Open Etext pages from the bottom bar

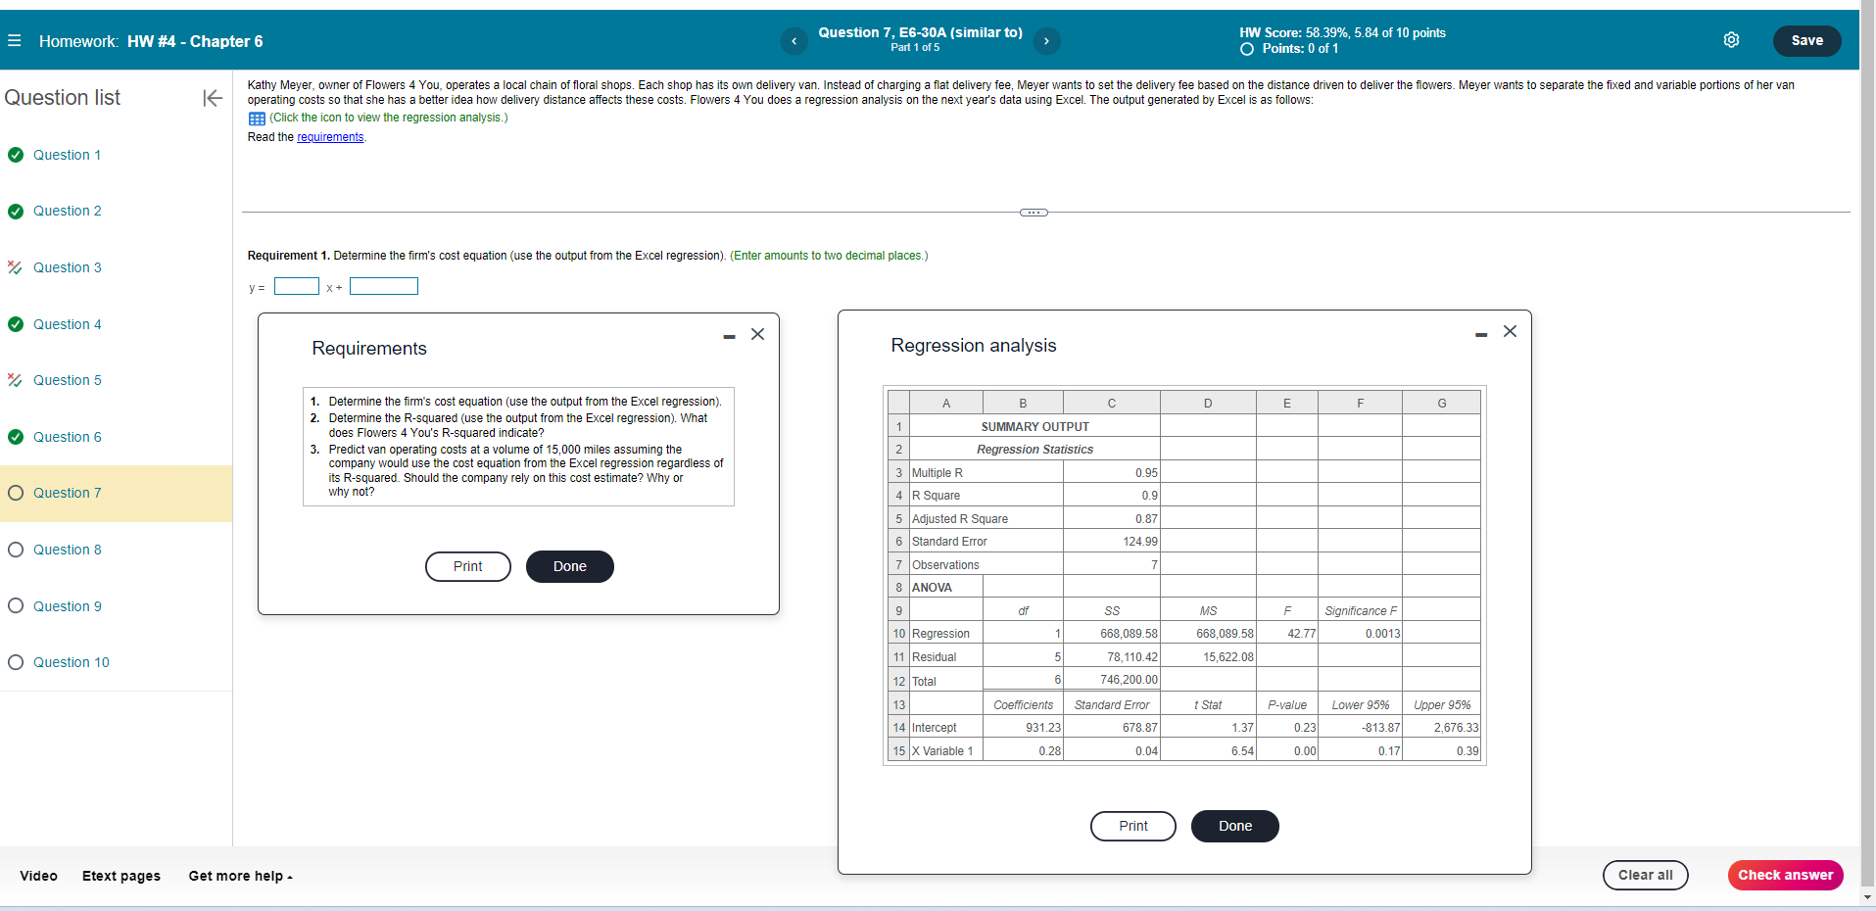coord(120,876)
